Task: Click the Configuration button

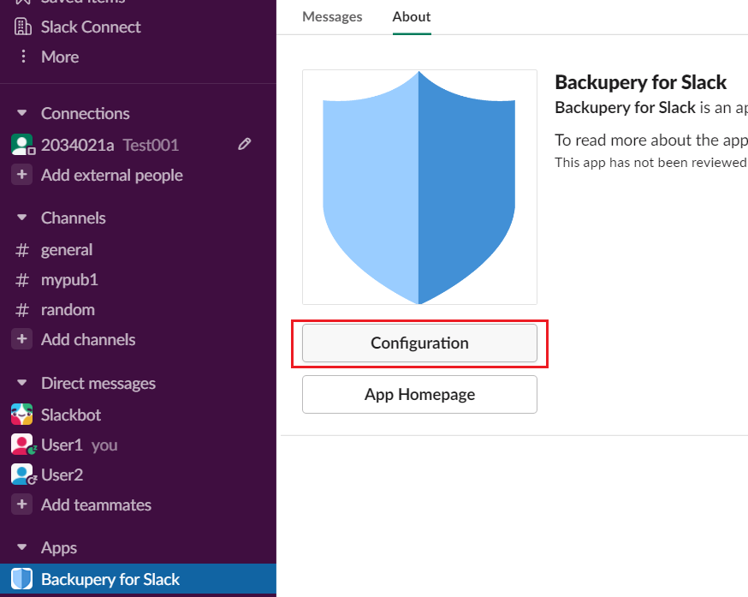Action: pos(420,343)
